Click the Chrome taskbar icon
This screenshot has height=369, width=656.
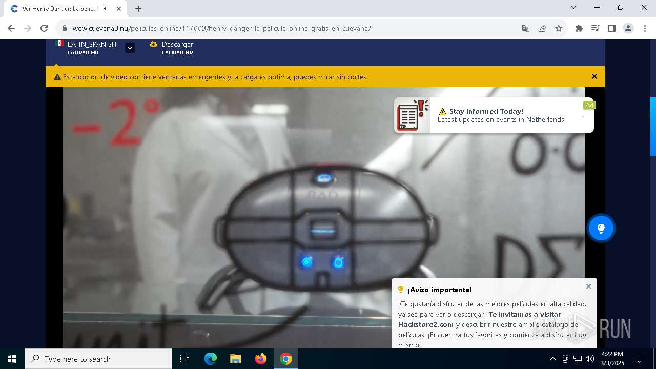[x=286, y=359]
